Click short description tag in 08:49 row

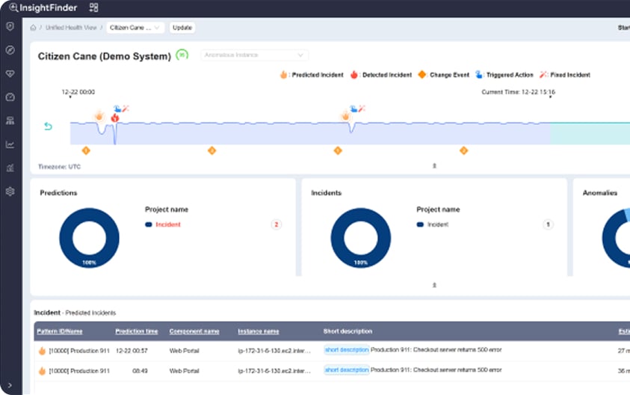(x=347, y=370)
